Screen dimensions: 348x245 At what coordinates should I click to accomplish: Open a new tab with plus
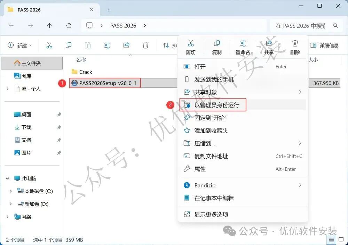(x=109, y=10)
